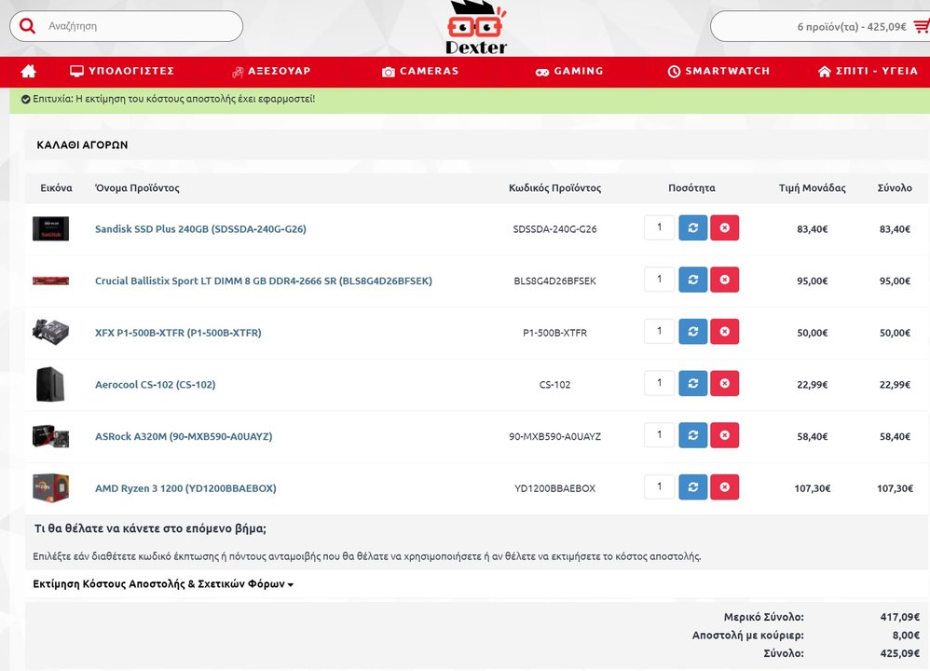
Task: Click the product code SDSSDA-240G-G26
Action: click(554, 229)
